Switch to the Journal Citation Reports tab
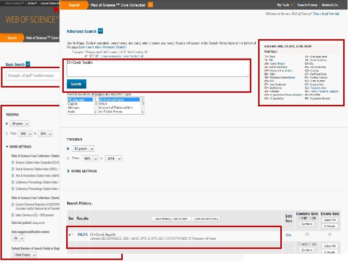 tap(49, 3)
